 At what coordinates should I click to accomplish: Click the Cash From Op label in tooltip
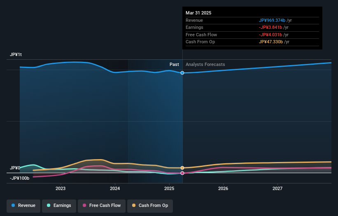tap(200, 42)
